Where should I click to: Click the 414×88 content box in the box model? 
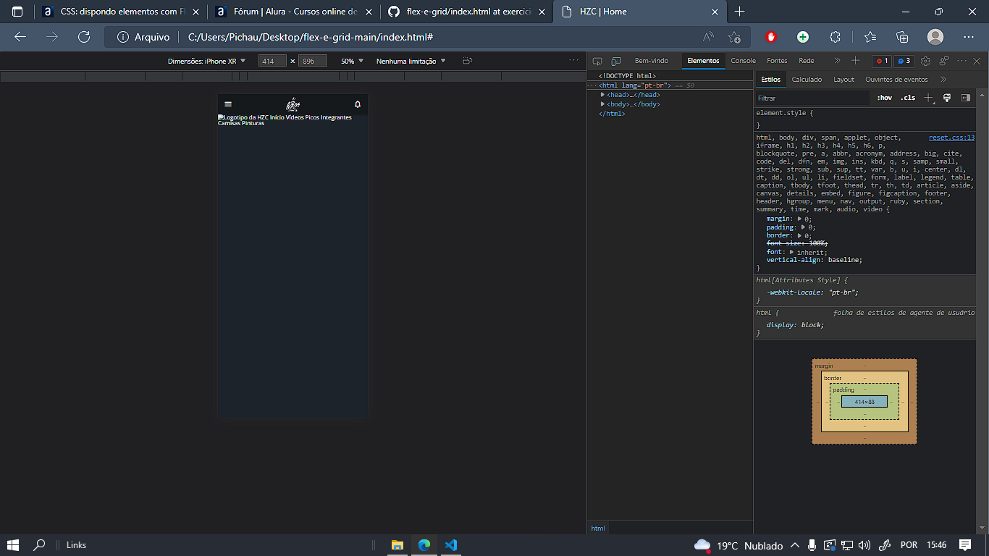(864, 402)
